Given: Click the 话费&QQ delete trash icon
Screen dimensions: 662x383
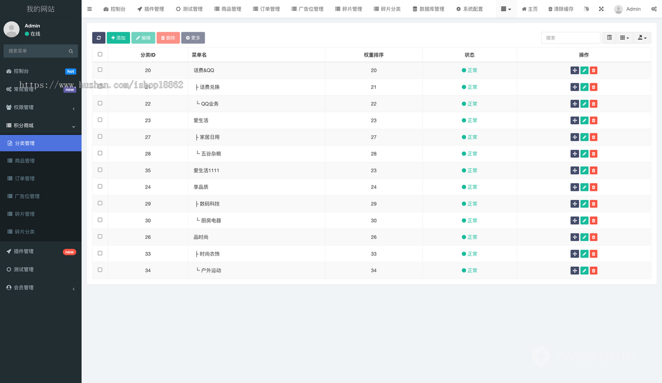Looking at the screenshot, I should click(x=594, y=70).
